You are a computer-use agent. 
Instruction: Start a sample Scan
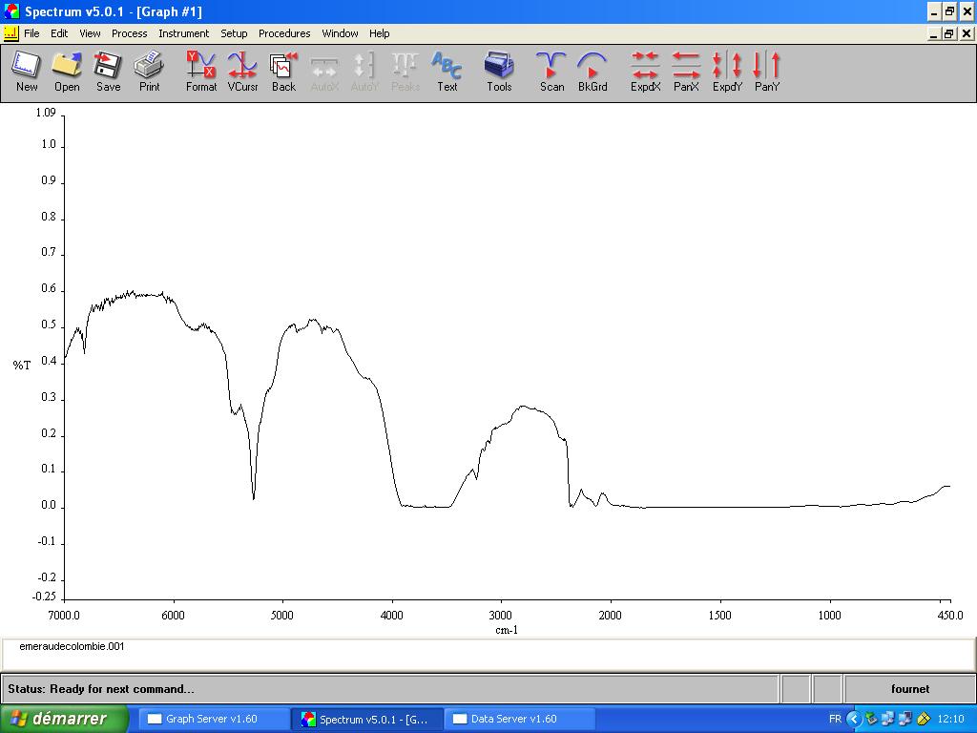click(x=551, y=72)
